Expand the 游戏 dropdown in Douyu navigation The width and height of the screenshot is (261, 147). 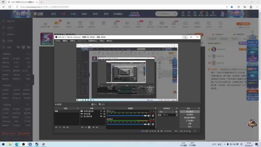[x=96, y=14]
